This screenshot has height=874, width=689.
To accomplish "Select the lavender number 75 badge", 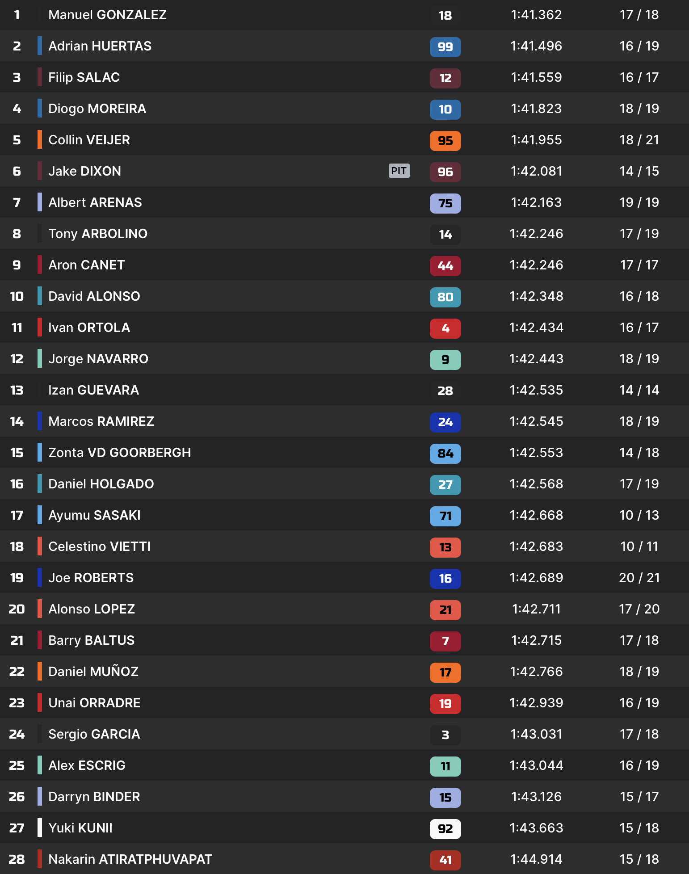I will (445, 203).
